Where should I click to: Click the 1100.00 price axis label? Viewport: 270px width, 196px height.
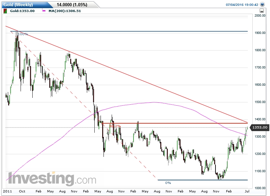260,171
